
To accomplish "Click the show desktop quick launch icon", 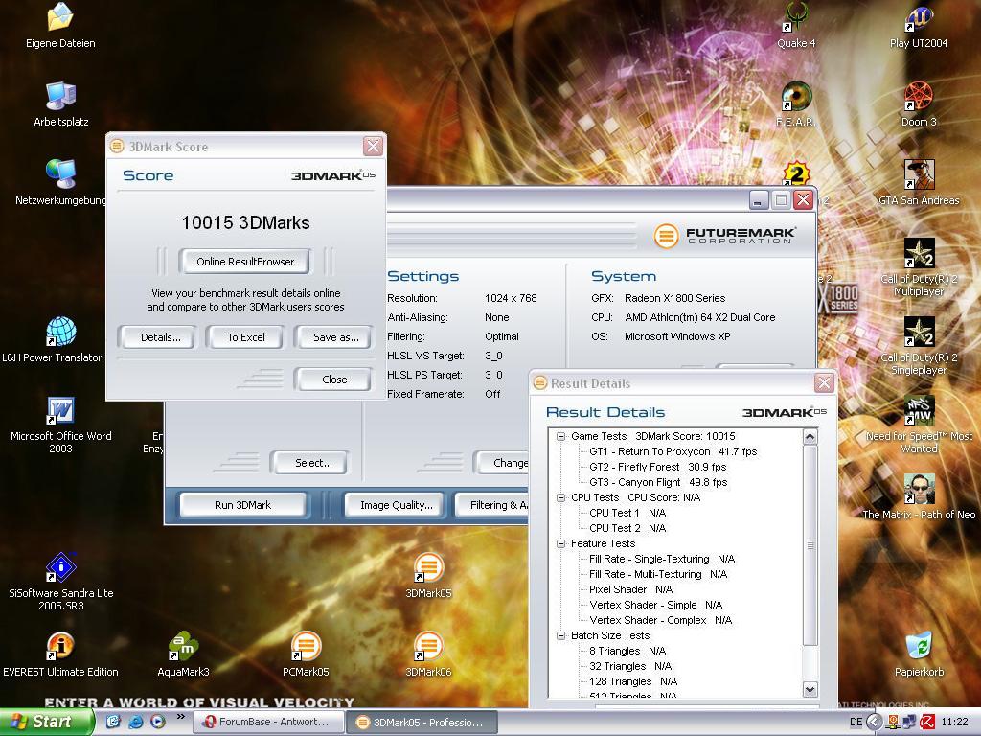I will tap(113, 722).
